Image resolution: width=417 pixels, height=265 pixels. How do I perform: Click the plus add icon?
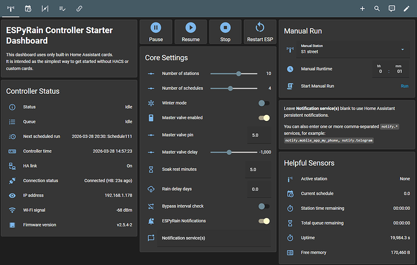tap(362, 8)
